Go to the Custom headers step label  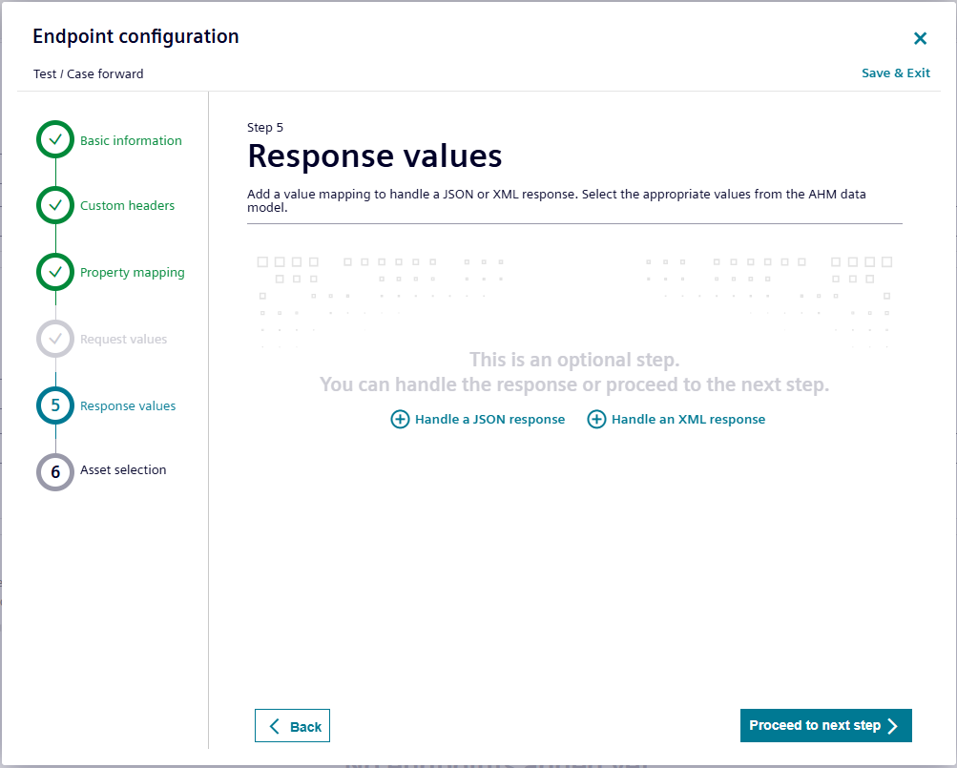click(127, 205)
